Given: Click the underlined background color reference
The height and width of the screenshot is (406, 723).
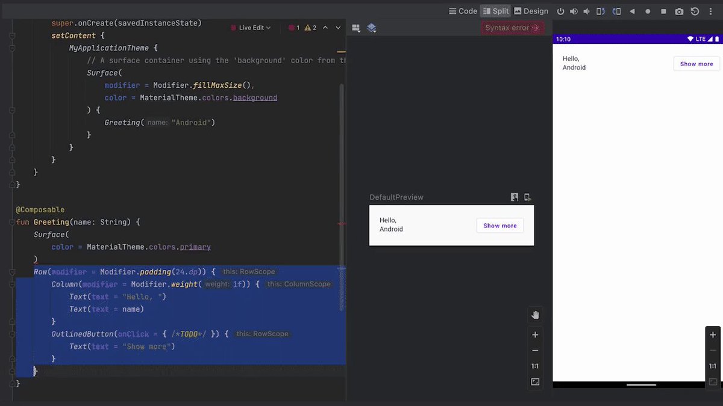Looking at the screenshot, I should click(255, 97).
